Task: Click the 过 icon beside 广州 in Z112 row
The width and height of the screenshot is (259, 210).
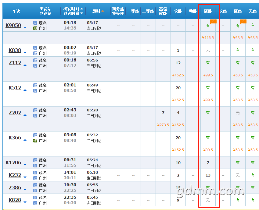Action: (35, 66)
